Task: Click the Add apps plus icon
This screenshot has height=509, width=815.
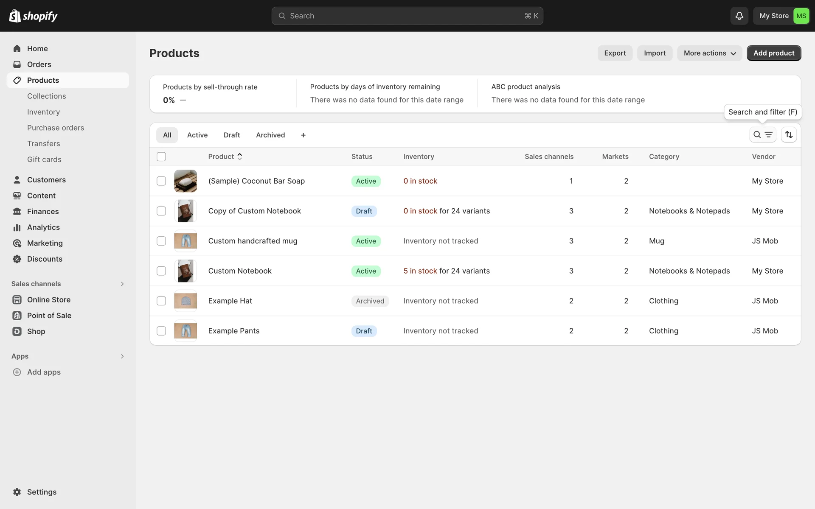Action: click(17, 372)
